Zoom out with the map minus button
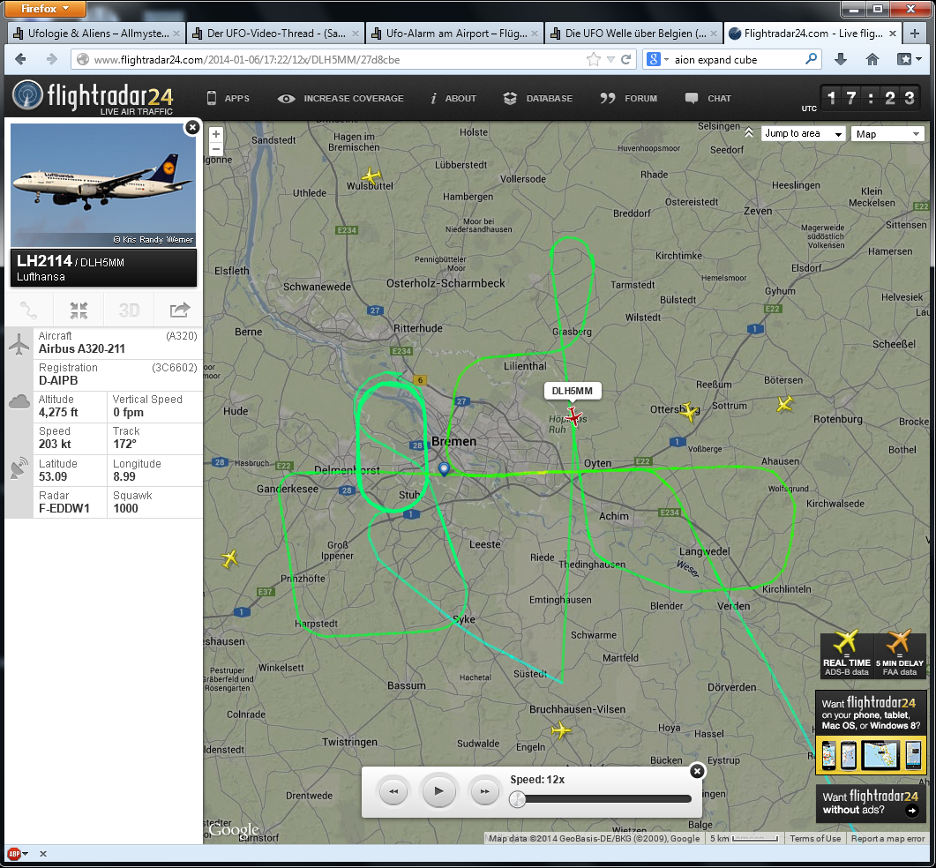Image resolution: width=936 pixels, height=868 pixels. pyautogui.click(x=216, y=149)
